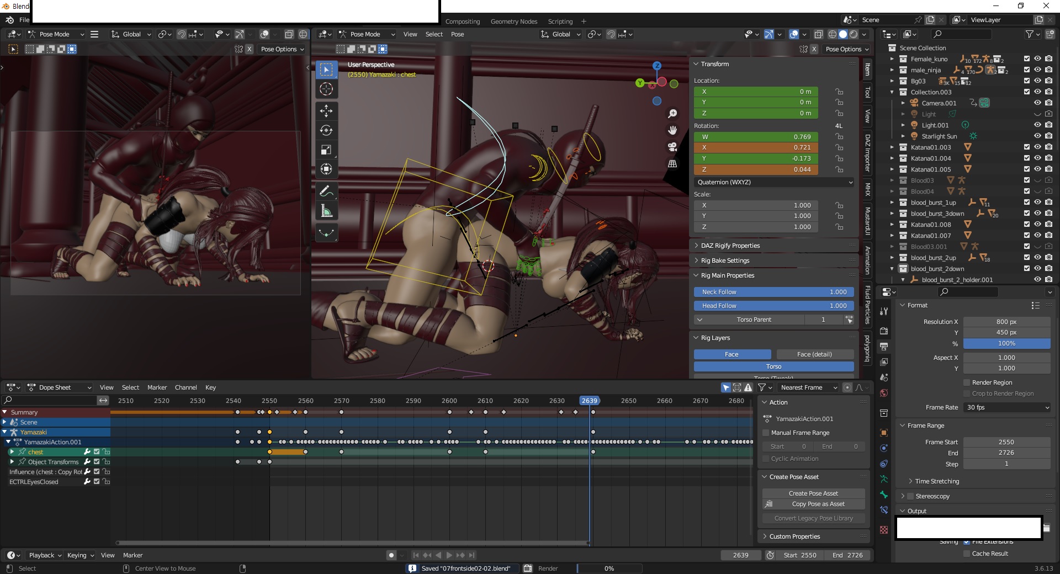The image size is (1060, 574).
Task: Expand the male_ninja collection
Action: 892,70
